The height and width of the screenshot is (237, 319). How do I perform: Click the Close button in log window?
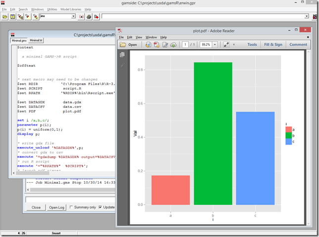click(x=36, y=207)
